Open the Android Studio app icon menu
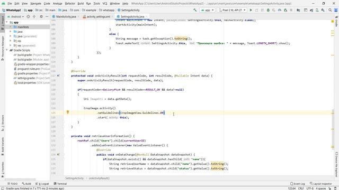Viewport: 339px width, 190px height. tap(3, 4)
